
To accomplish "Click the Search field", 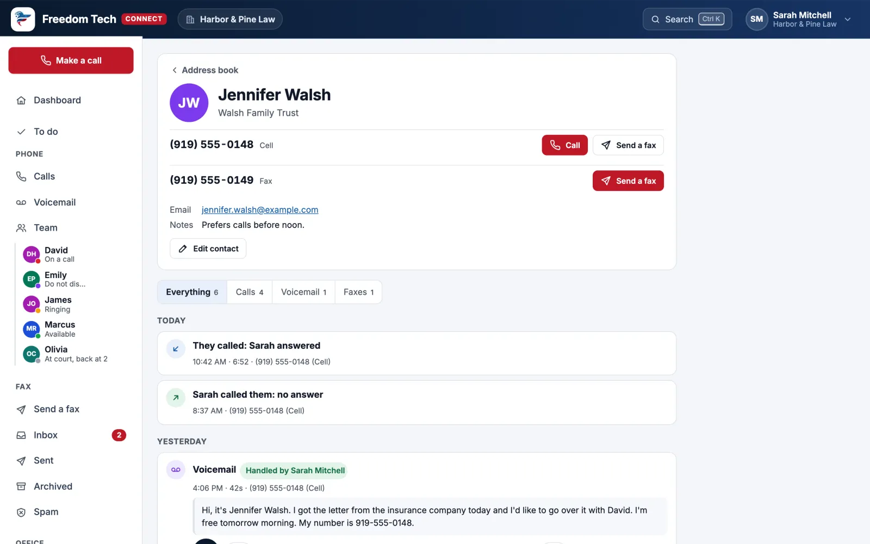I will (x=687, y=19).
